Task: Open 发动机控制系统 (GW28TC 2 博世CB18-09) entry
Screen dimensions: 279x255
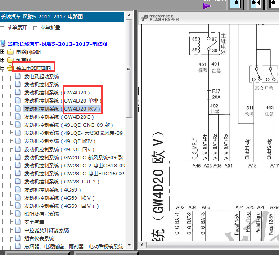Action: [x=75, y=166]
